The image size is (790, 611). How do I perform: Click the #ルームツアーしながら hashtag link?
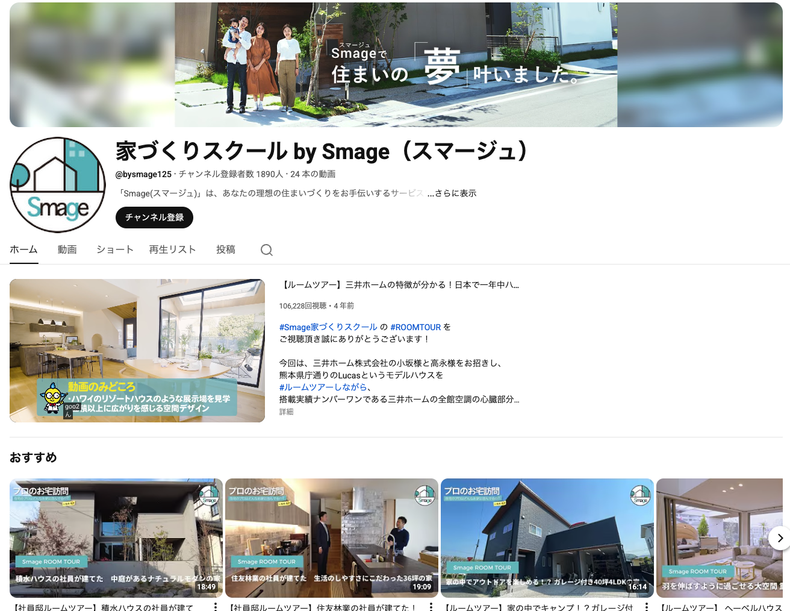pos(323,387)
